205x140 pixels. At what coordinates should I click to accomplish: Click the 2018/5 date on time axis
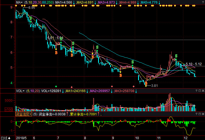click(x=22, y=138)
